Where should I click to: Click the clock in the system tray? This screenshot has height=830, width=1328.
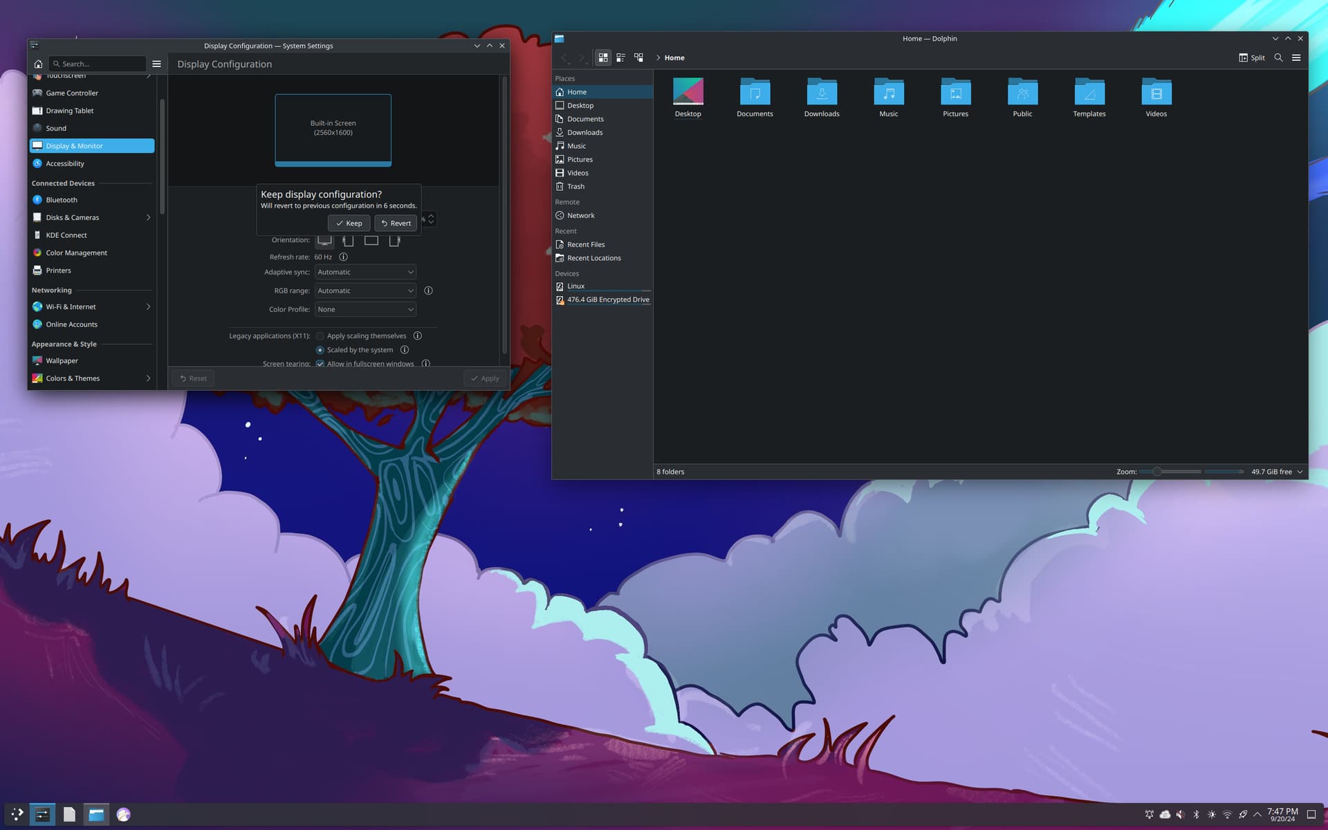(x=1282, y=814)
